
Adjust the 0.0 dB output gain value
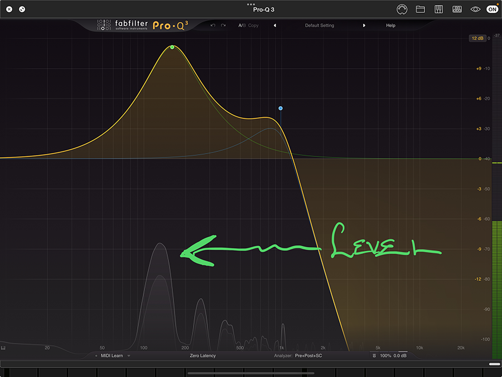click(x=400, y=356)
